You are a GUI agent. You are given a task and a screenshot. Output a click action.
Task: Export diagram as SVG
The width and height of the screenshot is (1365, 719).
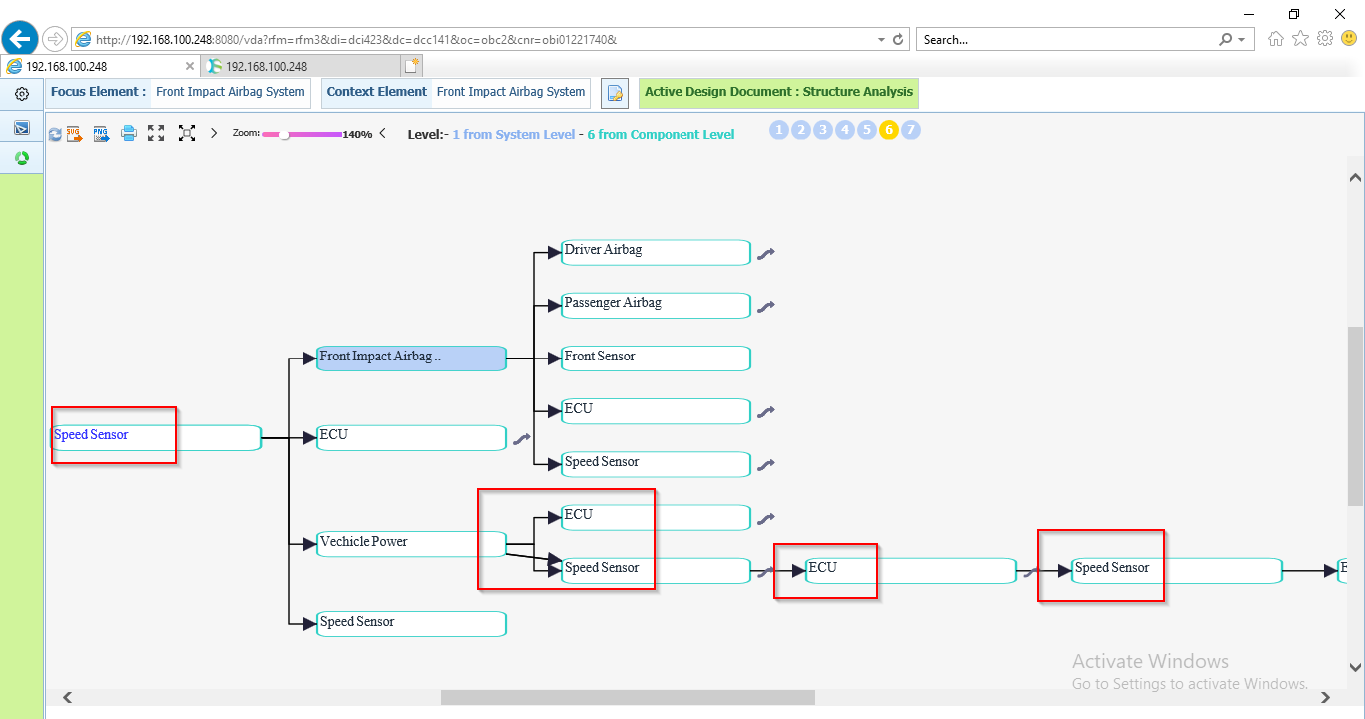(75, 133)
